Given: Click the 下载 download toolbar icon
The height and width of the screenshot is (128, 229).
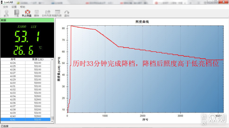Looking at the screenshot, I should point(17,13).
